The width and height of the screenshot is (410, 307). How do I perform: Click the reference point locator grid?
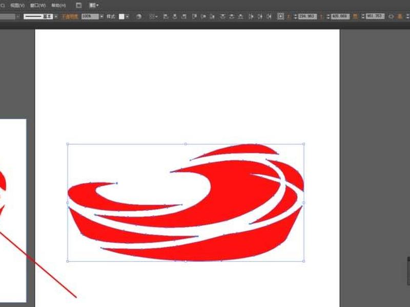tap(280, 17)
